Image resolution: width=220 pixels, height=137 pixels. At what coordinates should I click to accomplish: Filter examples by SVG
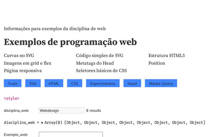[x=33, y=83]
